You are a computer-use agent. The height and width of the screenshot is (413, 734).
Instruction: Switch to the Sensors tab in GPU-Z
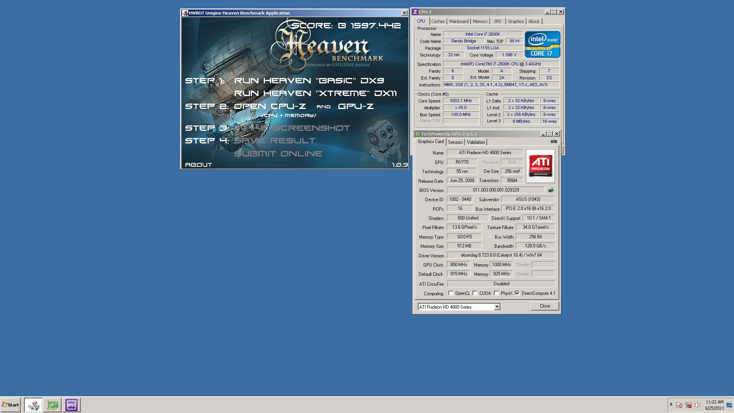(x=455, y=142)
